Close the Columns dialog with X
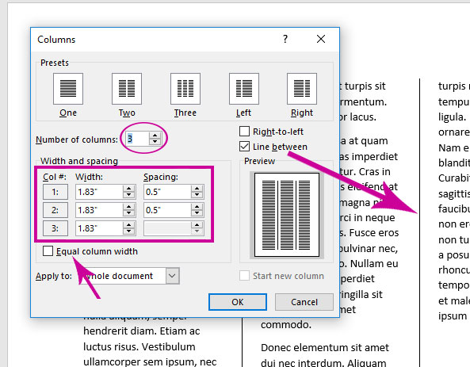Viewport: 470px width, 367px height. [x=321, y=39]
